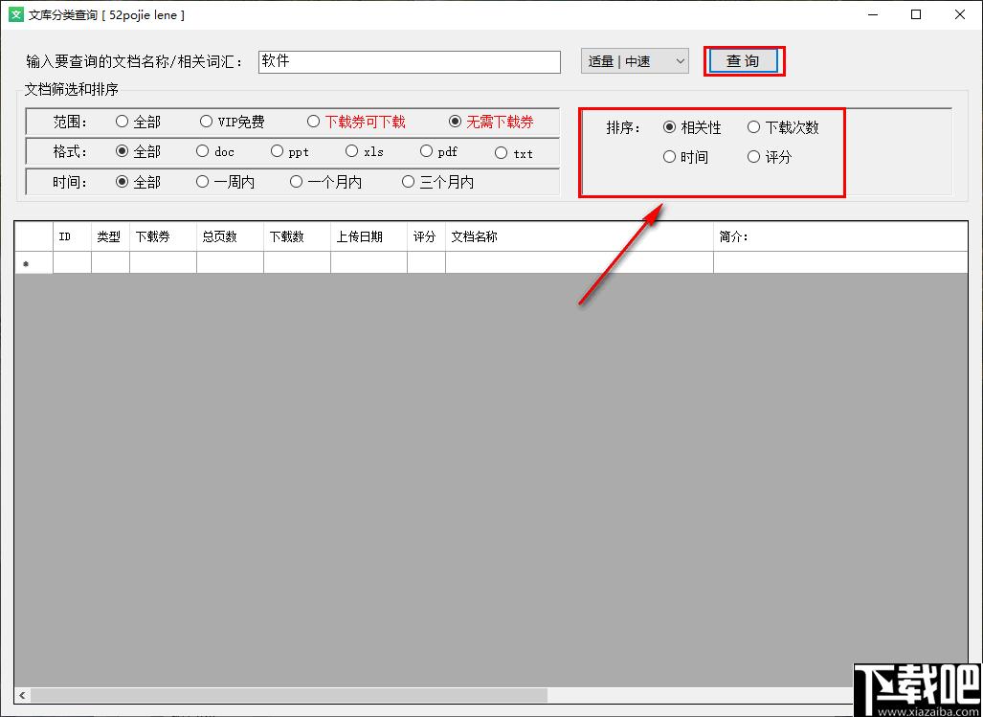Choose the xls format filter
This screenshot has height=717, width=983.
(x=365, y=151)
